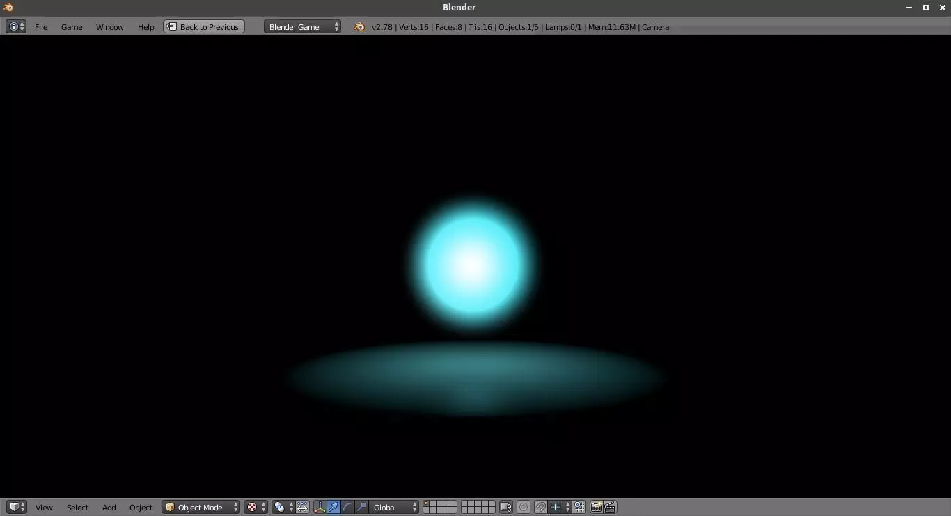Open the Add menu in the 3D viewport header
The height and width of the screenshot is (516, 951).
(x=109, y=508)
